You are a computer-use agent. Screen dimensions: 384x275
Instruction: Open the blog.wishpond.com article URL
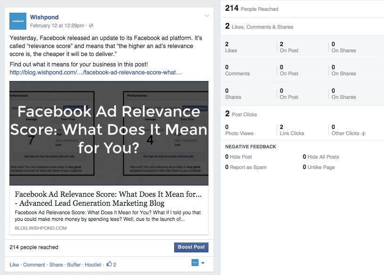[96, 73]
